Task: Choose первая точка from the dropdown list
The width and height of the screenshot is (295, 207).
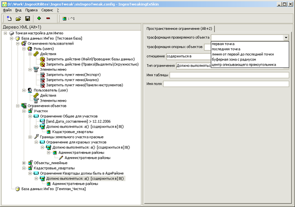Action: click(250, 44)
